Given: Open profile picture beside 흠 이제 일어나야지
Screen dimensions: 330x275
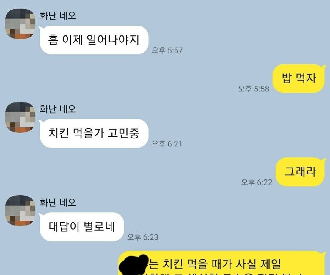Looking at the screenshot, I should (20, 24).
